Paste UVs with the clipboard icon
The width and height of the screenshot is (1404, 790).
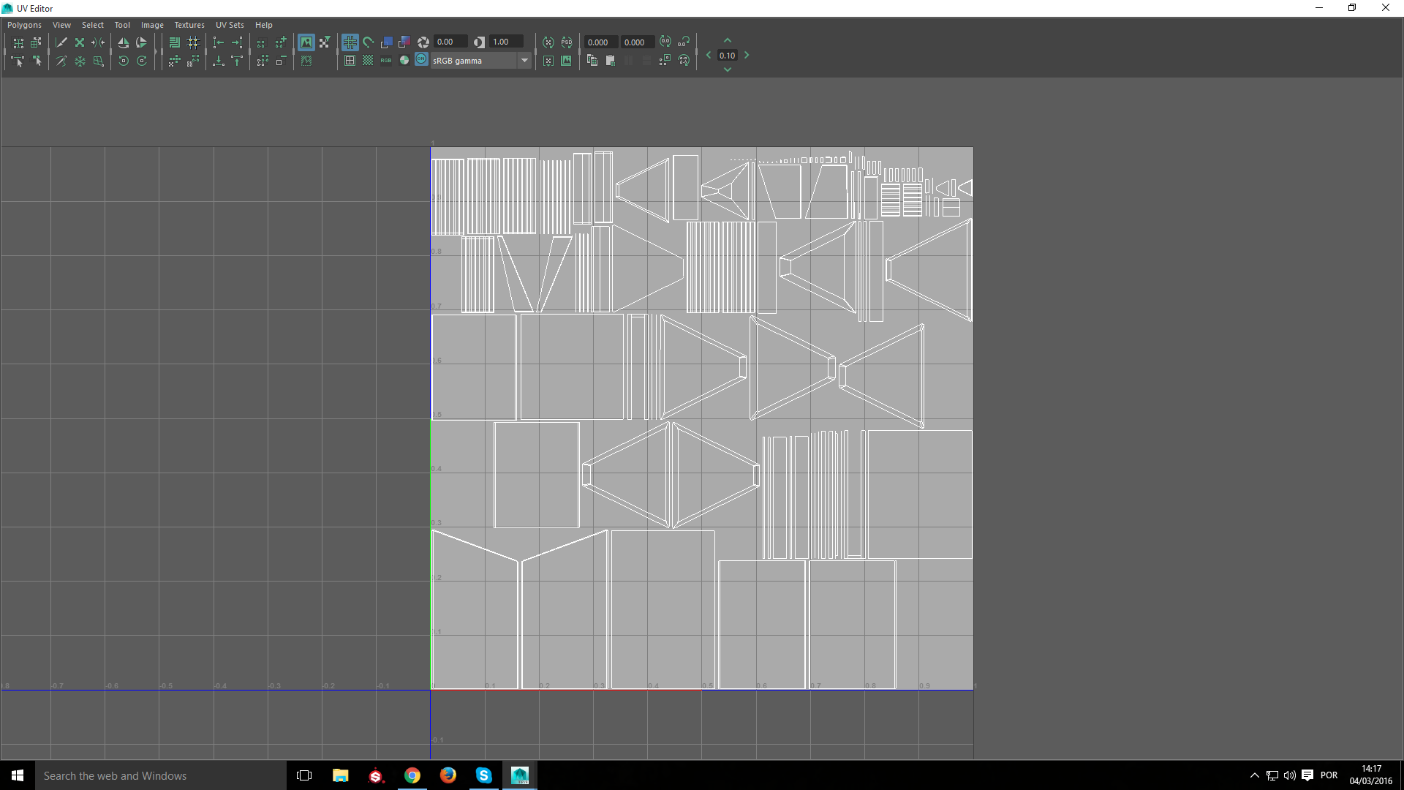point(611,61)
